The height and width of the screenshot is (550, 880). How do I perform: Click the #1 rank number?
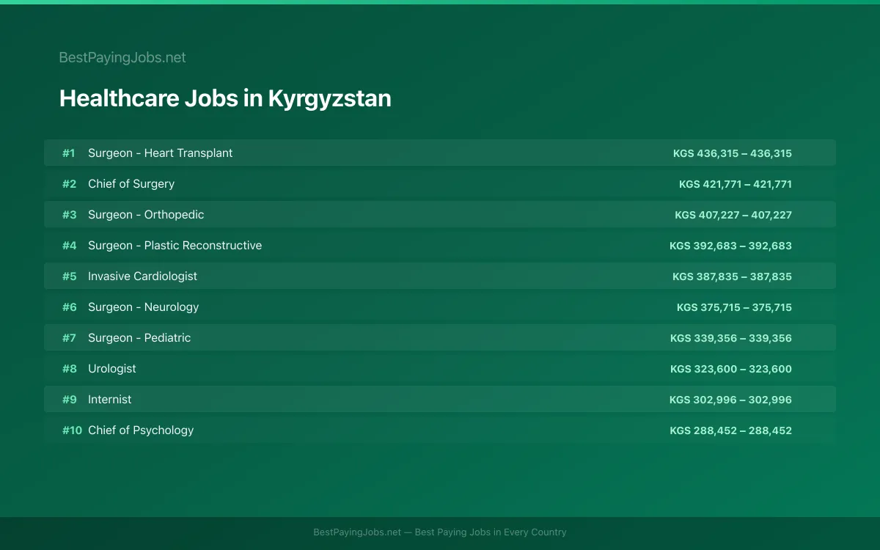(x=68, y=153)
